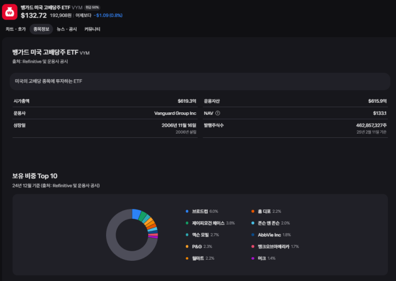
Task: Select 제이피모건 체이스 3.8% holding entry
Action: pyautogui.click(x=210, y=223)
